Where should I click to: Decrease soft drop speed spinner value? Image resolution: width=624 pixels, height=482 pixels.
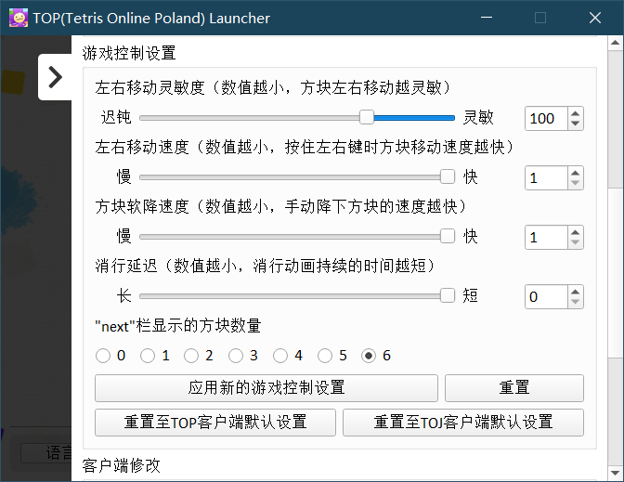575,242
